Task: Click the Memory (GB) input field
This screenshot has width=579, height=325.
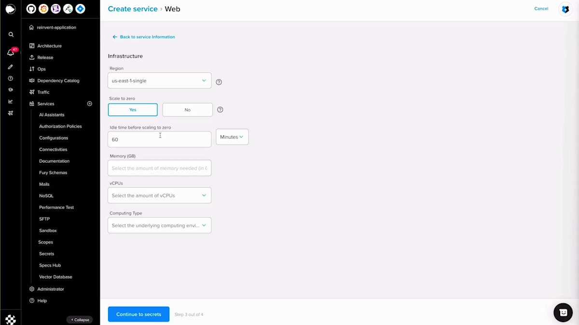Action: [159, 168]
